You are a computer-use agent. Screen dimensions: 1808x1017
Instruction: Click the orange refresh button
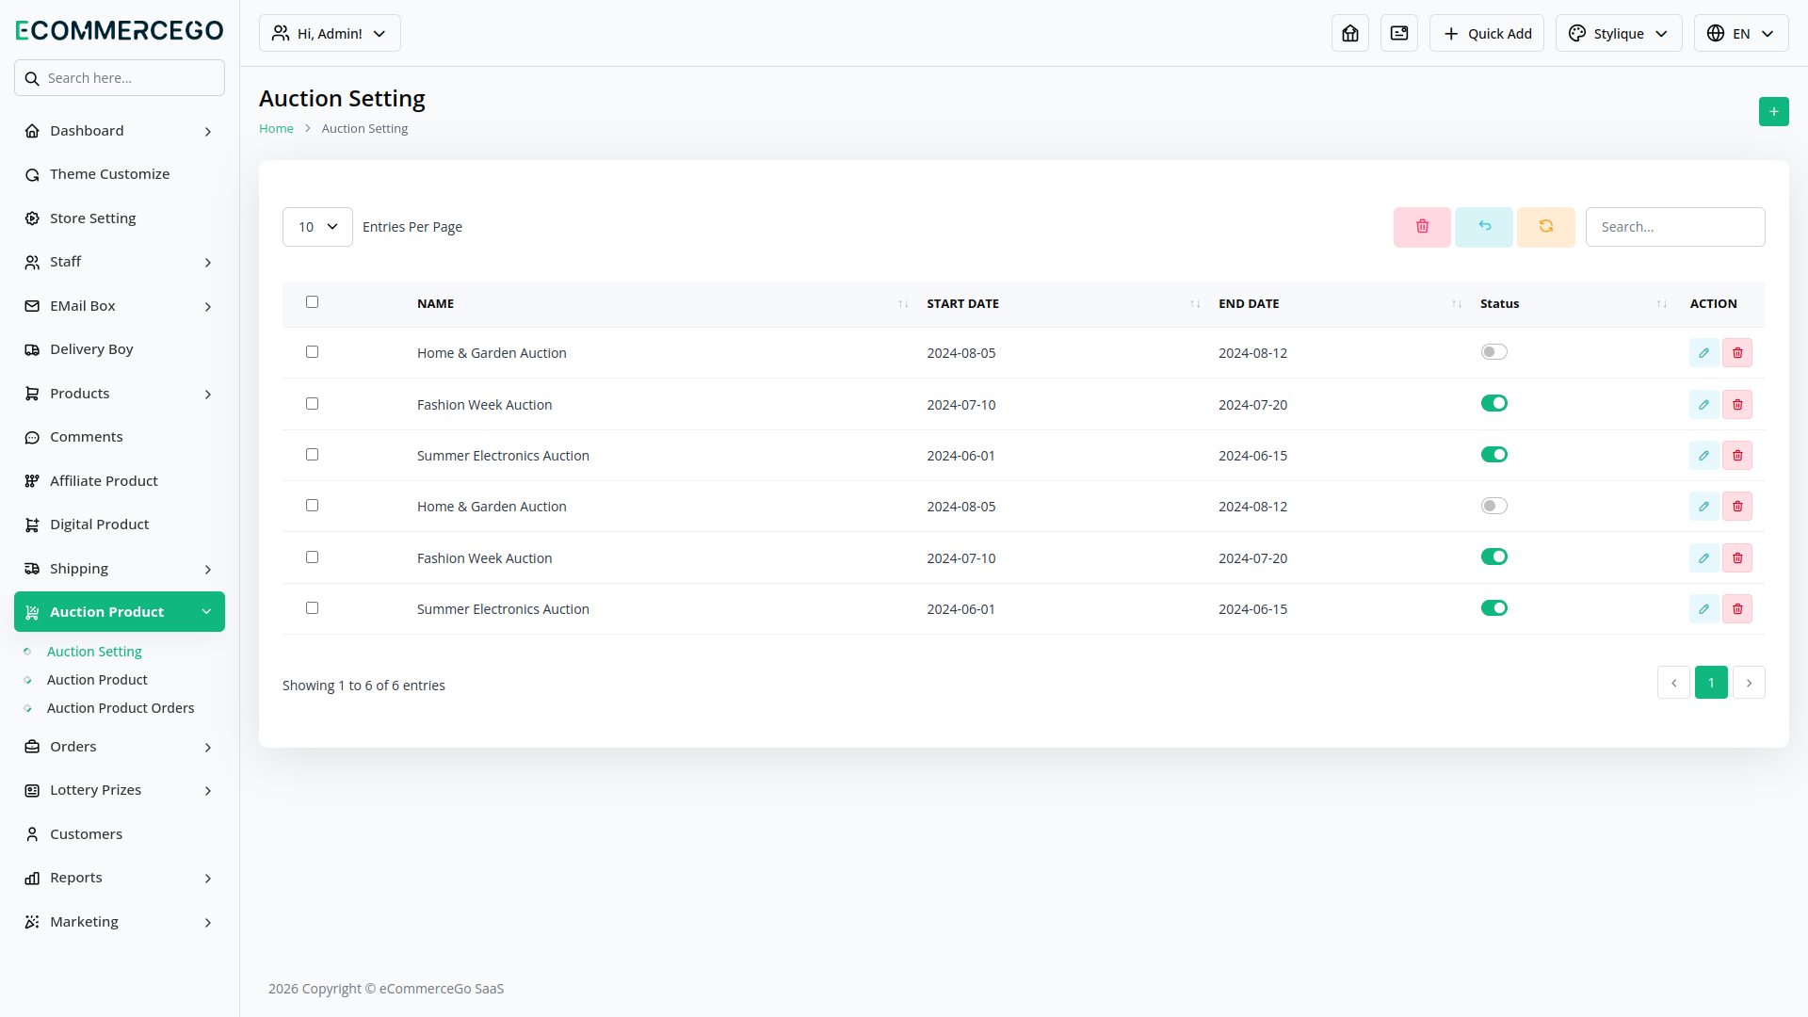(1545, 227)
